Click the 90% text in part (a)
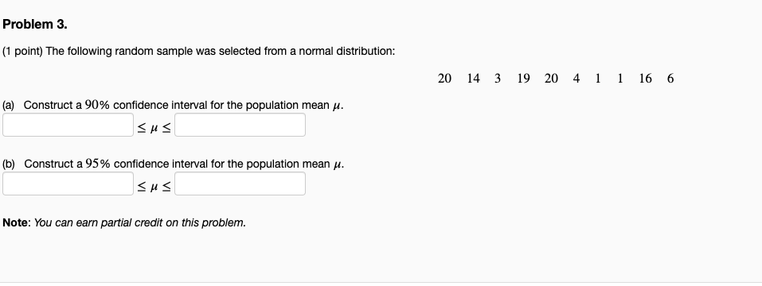 97,105
